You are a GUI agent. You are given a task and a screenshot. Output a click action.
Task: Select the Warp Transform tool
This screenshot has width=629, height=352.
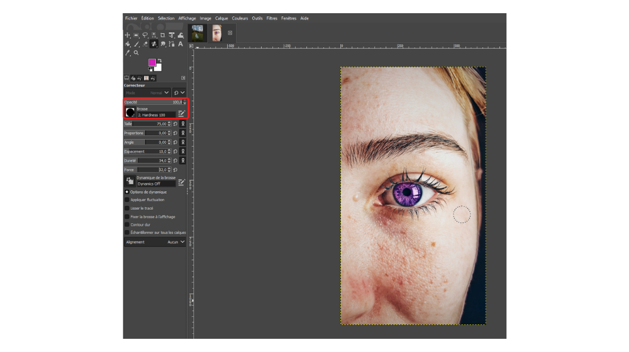[x=181, y=35]
